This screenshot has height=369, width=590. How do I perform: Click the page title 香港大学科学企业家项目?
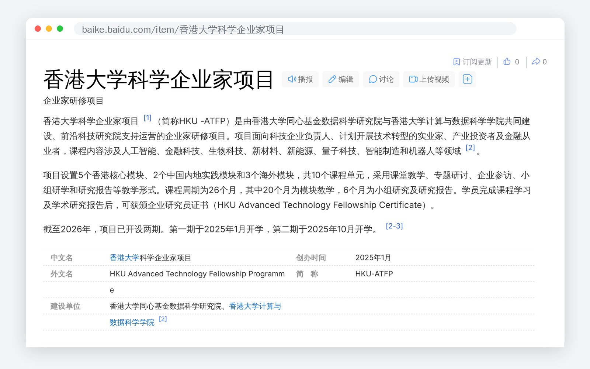point(159,80)
